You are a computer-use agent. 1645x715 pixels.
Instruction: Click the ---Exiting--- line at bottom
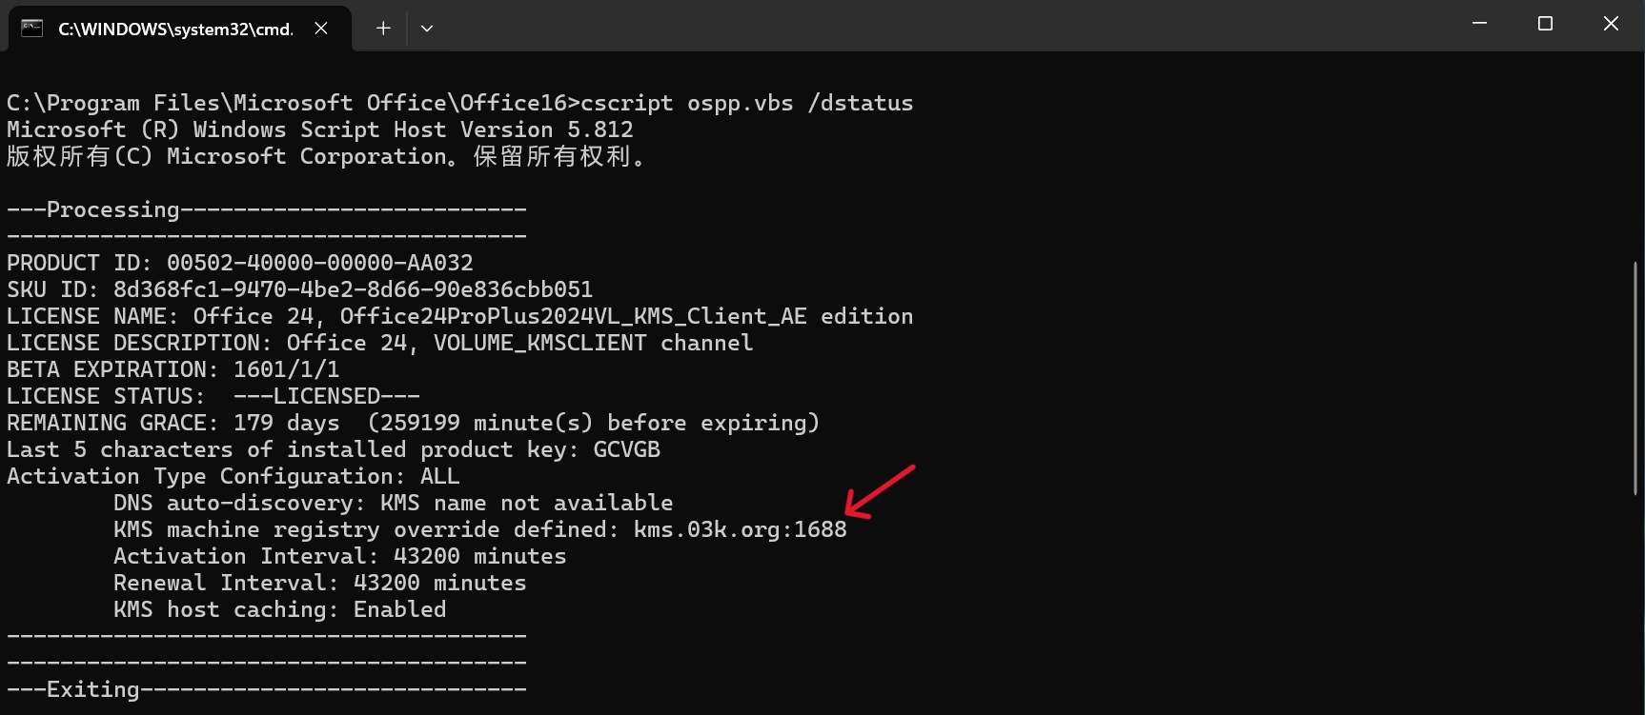tap(267, 689)
